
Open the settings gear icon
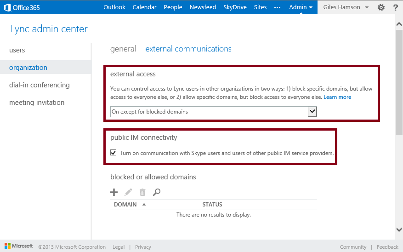tap(381, 7)
